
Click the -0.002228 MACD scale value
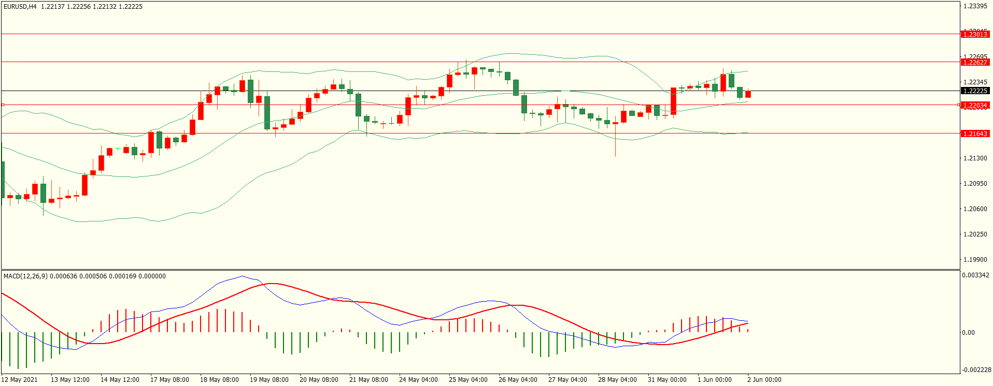[x=976, y=369]
